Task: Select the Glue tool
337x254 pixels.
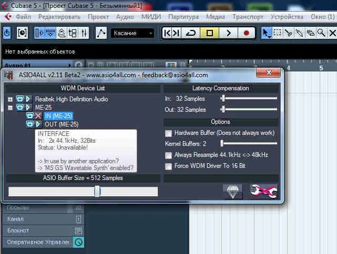Action: pyautogui.click(x=299, y=33)
